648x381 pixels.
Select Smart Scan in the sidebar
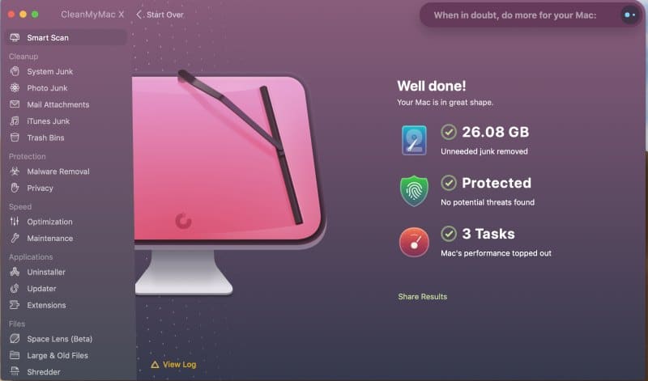[67, 37]
